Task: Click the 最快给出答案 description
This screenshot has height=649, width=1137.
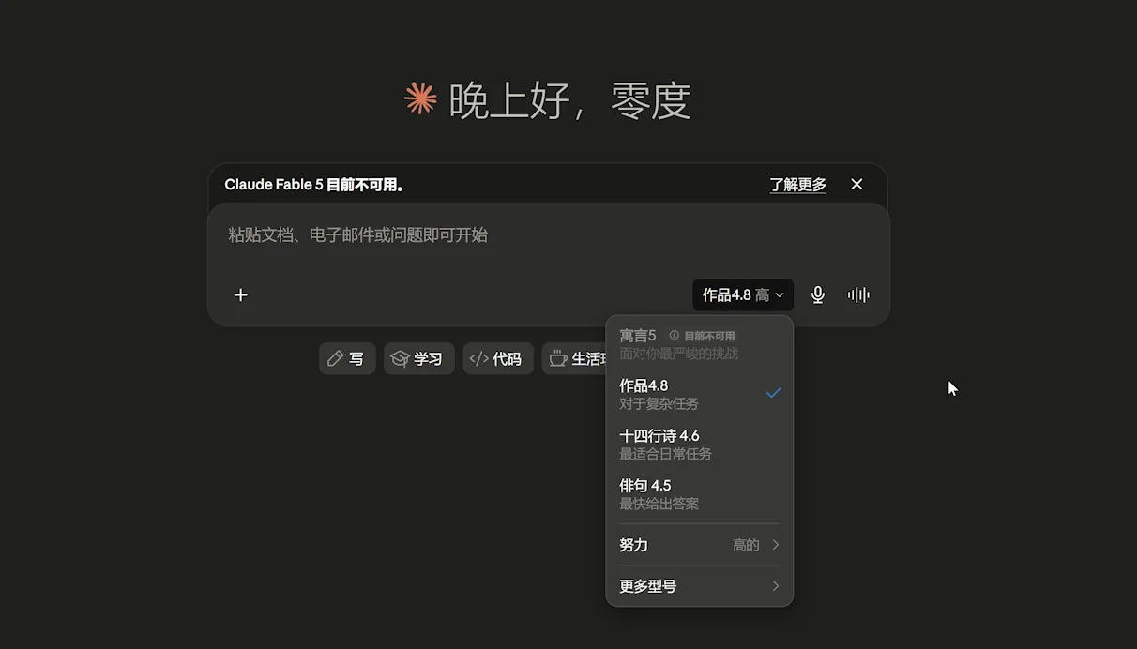Action: pyautogui.click(x=659, y=504)
